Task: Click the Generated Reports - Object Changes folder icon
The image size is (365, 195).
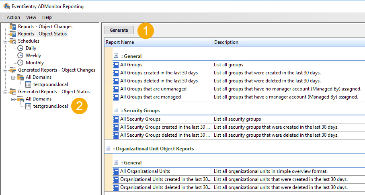Action: click(x=13, y=70)
